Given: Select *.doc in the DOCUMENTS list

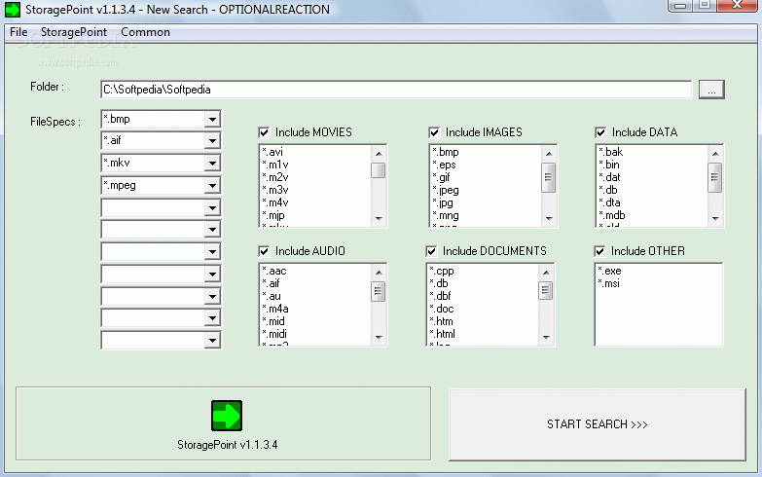Looking at the screenshot, I should point(441,310).
